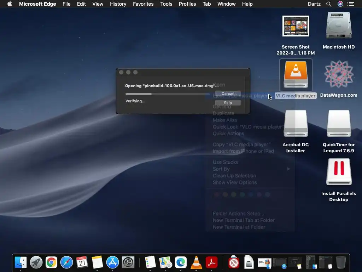
Task: Open Finder from the Dock
Action: [21, 262]
